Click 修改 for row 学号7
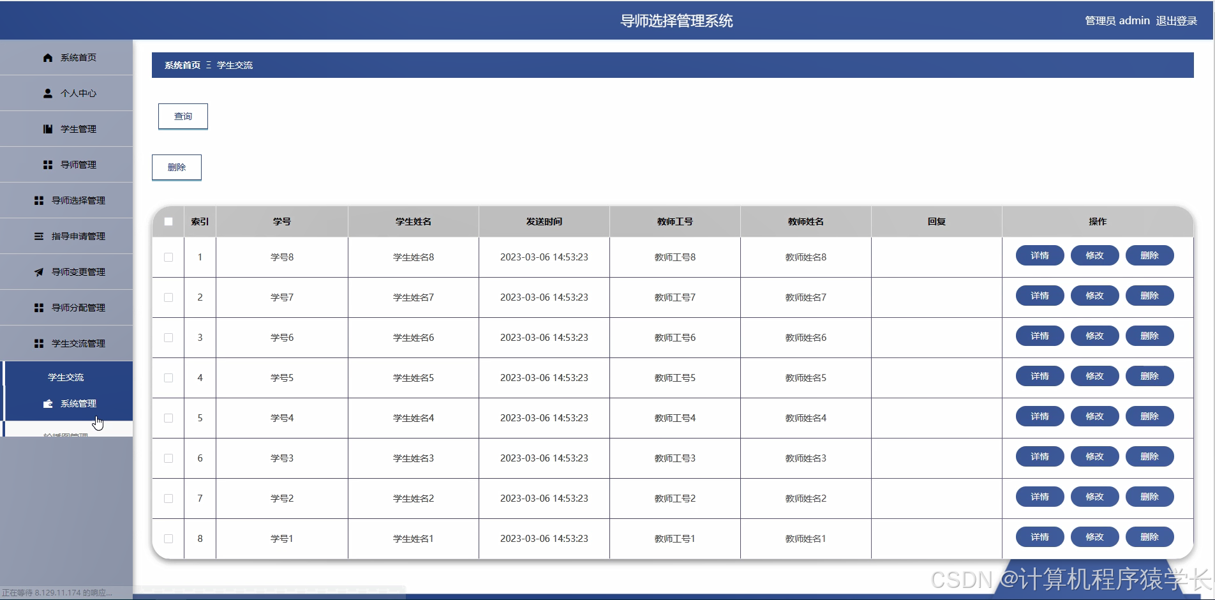Viewport: 1215px width, 600px height. (1094, 296)
